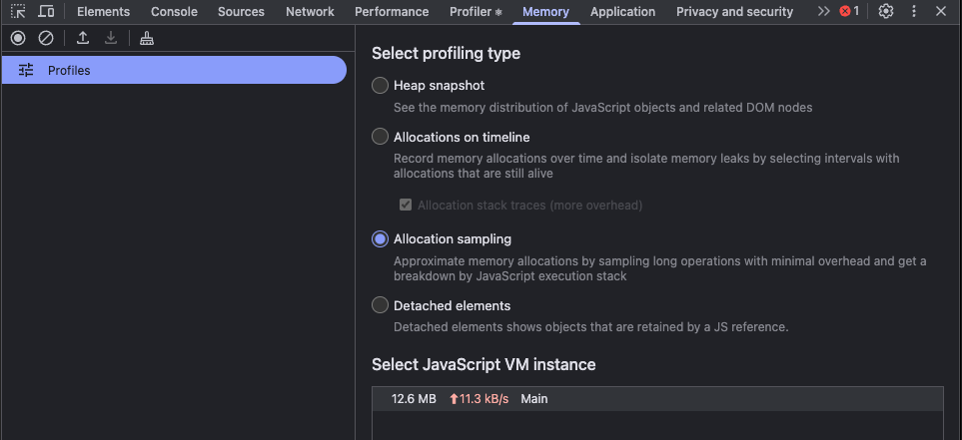The height and width of the screenshot is (440, 962).
Task: Click the red error count badge
Action: coord(849,12)
